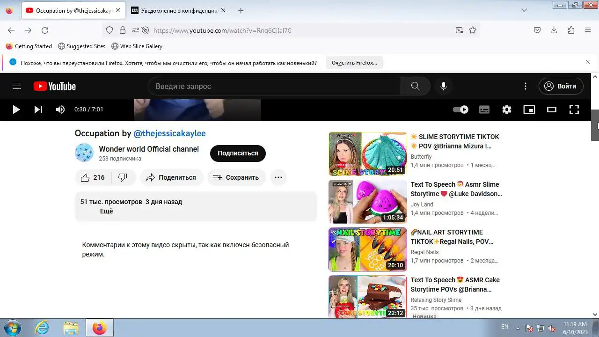The height and width of the screenshot is (337, 599).
Task: Like the video with thumbs up
Action: [93, 177]
